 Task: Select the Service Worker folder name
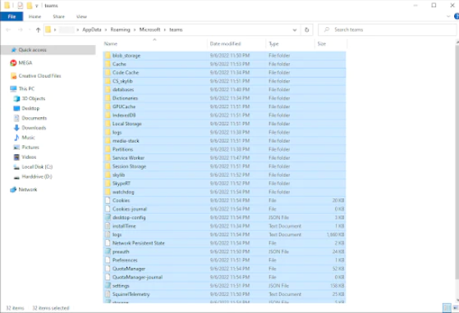pos(128,157)
